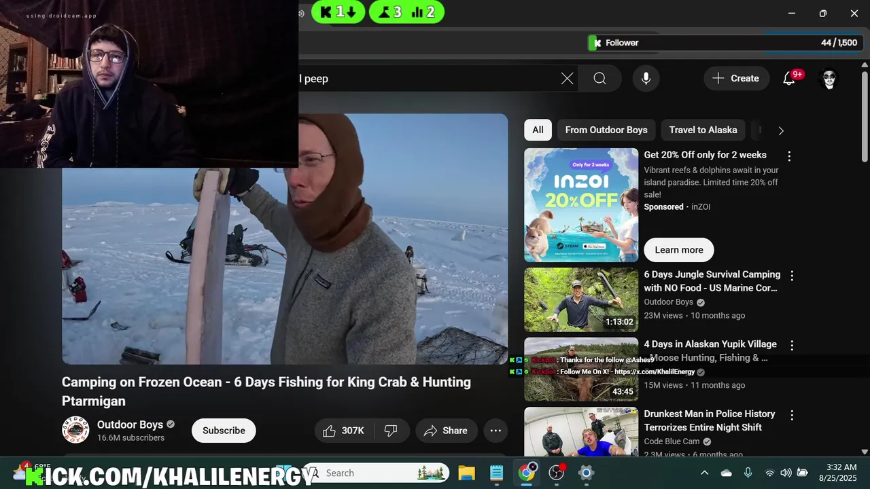Restore down the browser window

[x=822, y=14]
